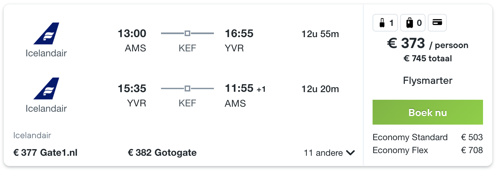
Task: Click the outbound Icelandair tail logo
Action: (x=46, y=33)
